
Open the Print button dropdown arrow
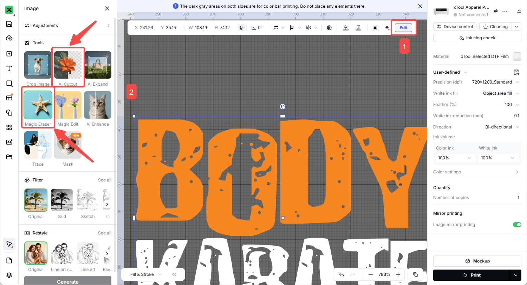pyautogui.click(x=516, y=275)
